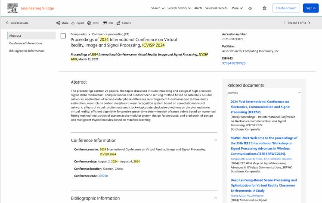Screen dimensions: 322x203
Task: Go back to results
Action: [17, 23]
